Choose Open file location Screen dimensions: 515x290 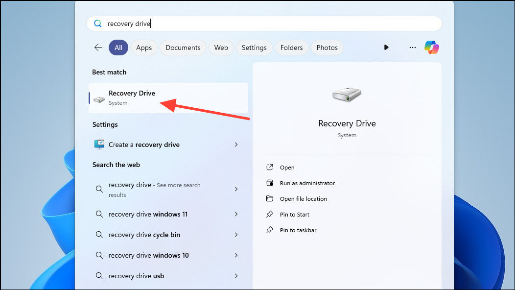[304, 199]
